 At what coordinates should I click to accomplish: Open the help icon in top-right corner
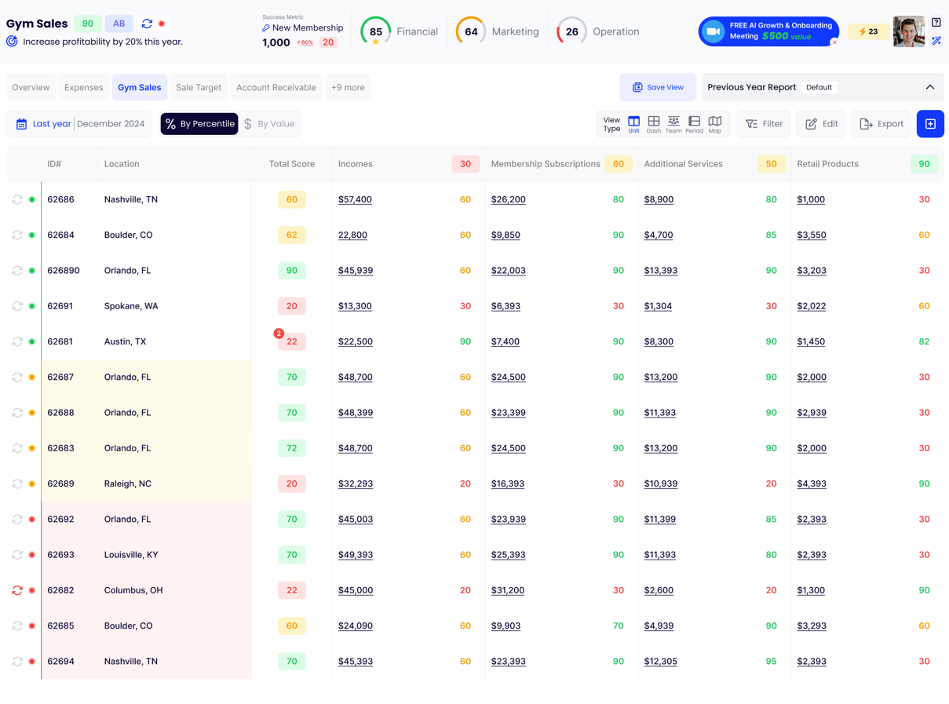[x=936, y=23]
